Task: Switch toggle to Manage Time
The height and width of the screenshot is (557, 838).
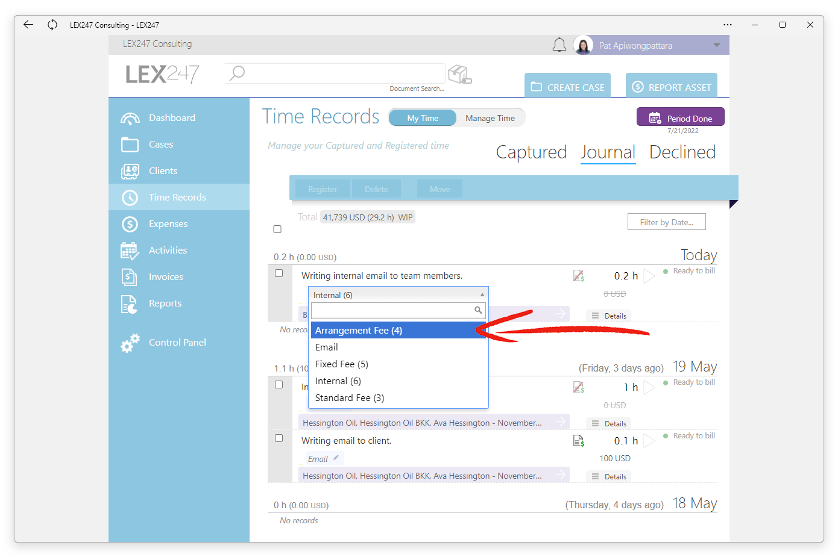Action: tap(490, 118)
